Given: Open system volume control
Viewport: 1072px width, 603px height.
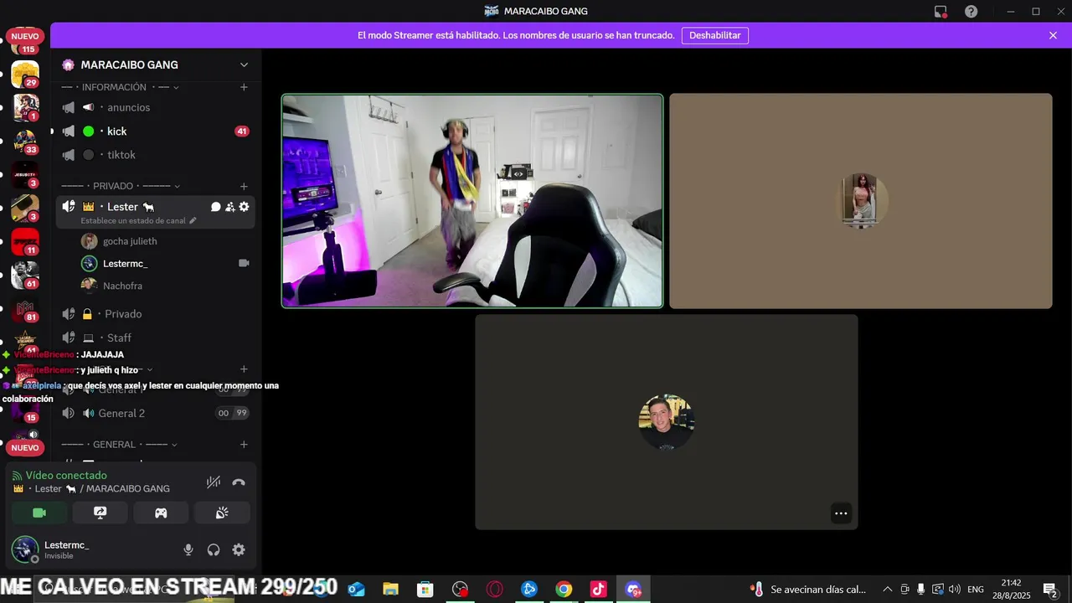Looking at the screenshot, I should (955, 590).
